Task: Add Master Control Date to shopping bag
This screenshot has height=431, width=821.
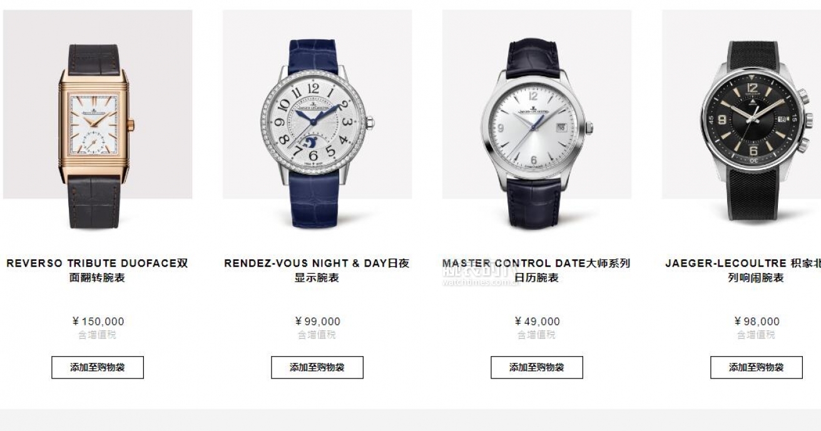Action: pos(537,367)
